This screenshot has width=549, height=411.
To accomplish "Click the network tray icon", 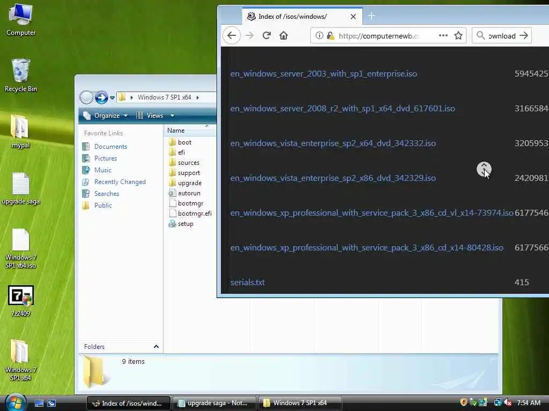I will [x=498, y=402].
